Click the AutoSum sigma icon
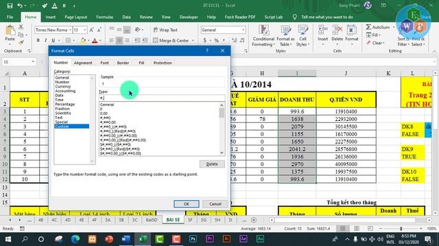 (x=369, y=27)
